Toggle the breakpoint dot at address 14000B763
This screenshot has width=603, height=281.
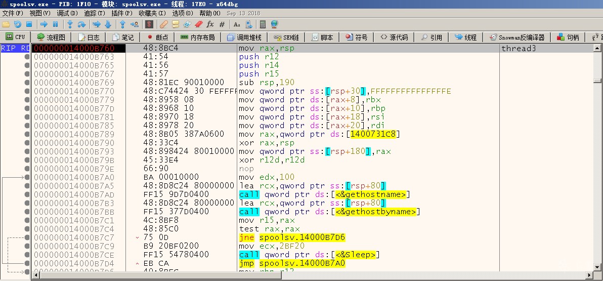(x=27, y=57)
